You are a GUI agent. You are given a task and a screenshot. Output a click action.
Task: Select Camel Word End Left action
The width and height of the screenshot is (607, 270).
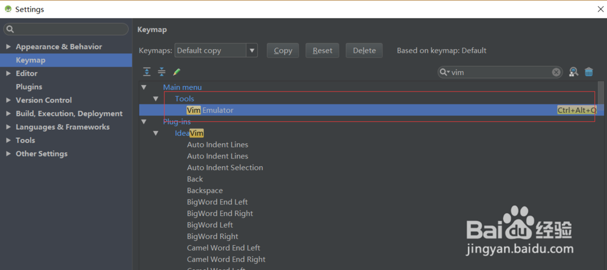coord(223,248)
